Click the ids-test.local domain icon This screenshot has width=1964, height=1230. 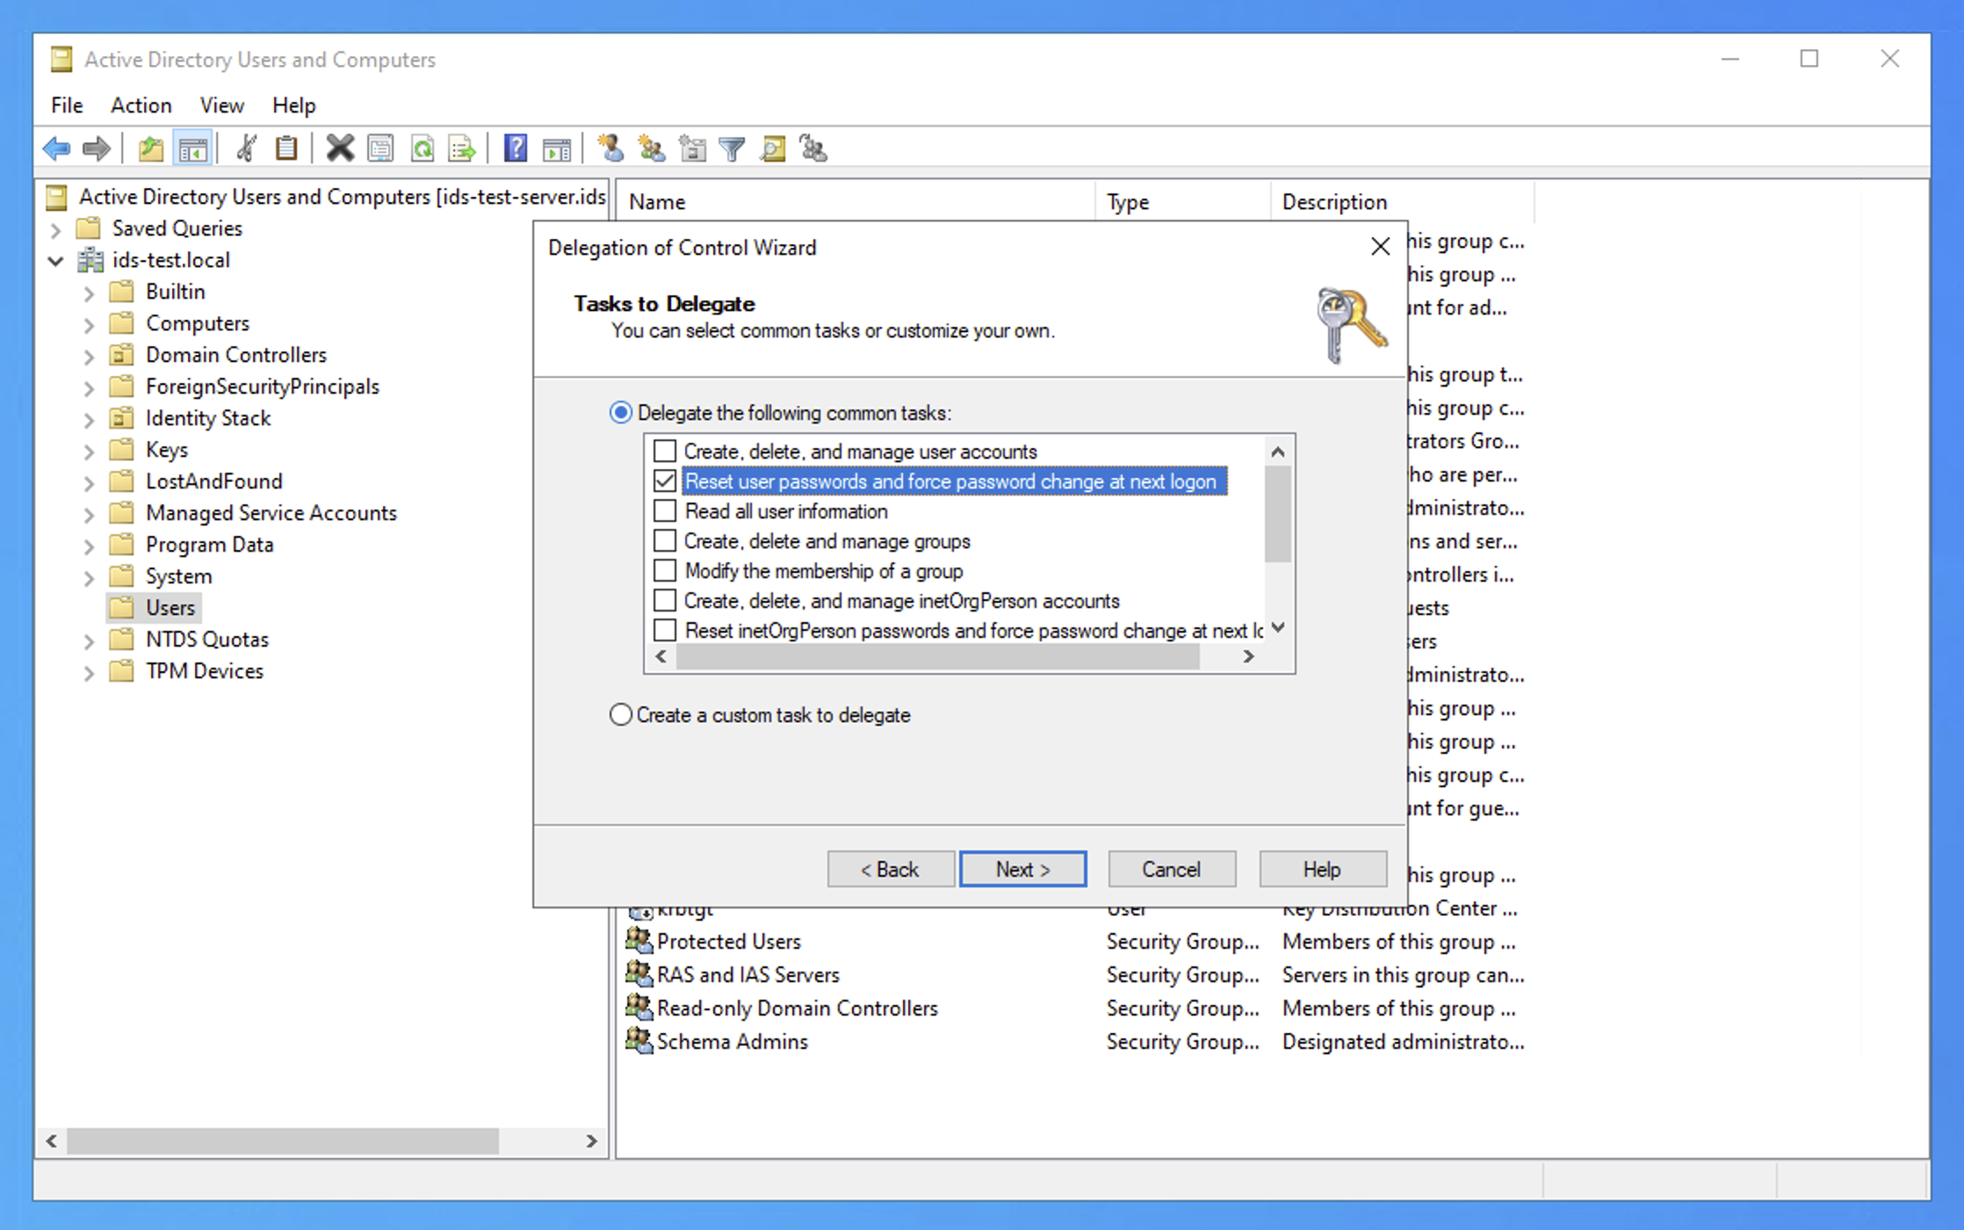tap(90, 260)
